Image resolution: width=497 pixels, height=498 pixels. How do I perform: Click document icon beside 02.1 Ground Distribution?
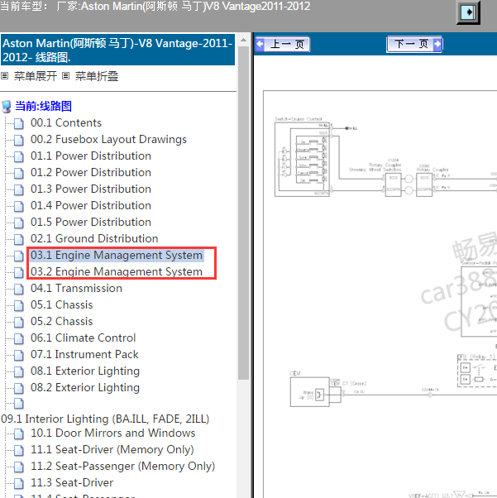19,239
